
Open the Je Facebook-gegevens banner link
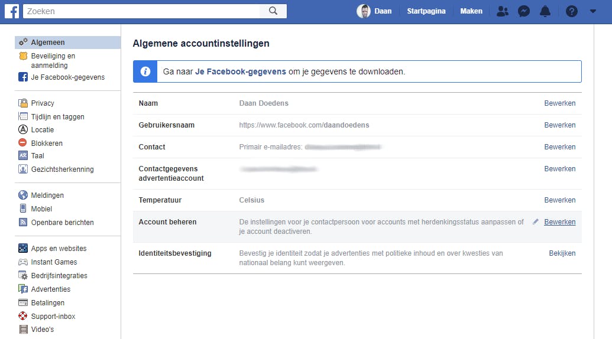[241, 71]
